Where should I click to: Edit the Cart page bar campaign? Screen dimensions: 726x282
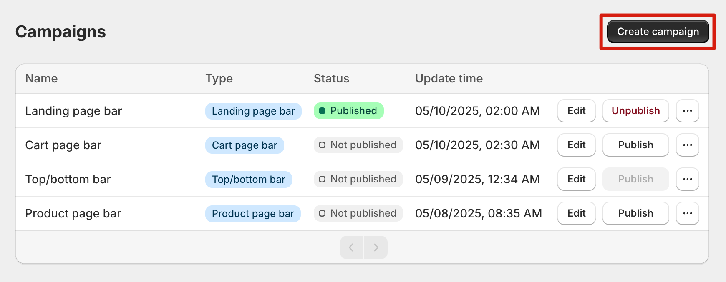point(577,145)
